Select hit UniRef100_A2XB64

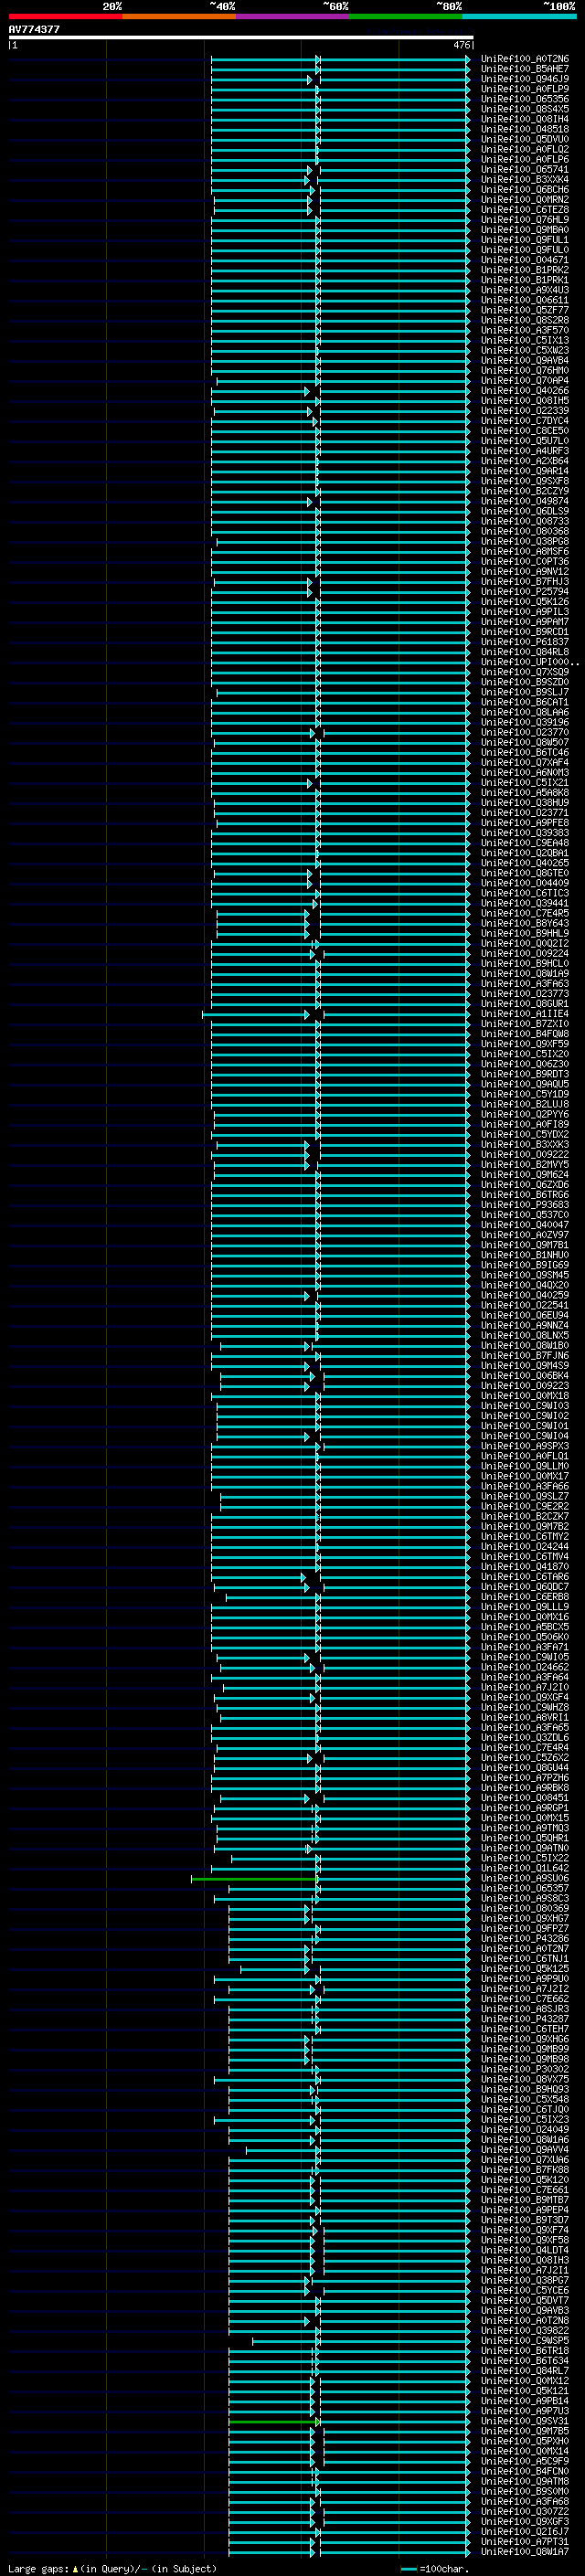[x=525, y=461]
